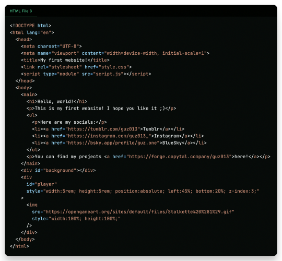Click the You can find my projects line
Viewport: 282px width, 261px height.
pyautogui.click(x=148, y=157)
